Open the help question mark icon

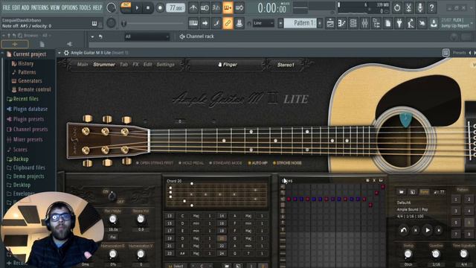tap(431, 8)
